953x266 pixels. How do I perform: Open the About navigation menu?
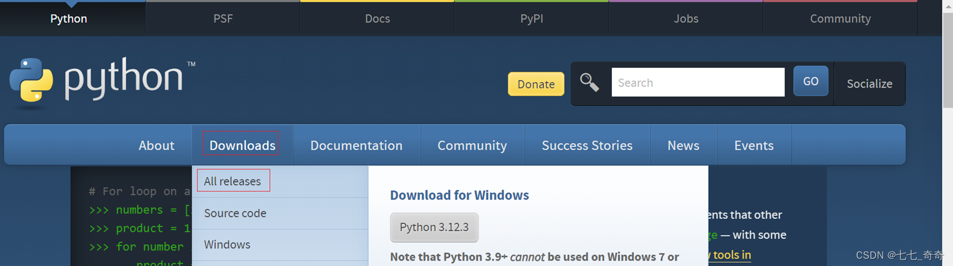pos(156,145)
